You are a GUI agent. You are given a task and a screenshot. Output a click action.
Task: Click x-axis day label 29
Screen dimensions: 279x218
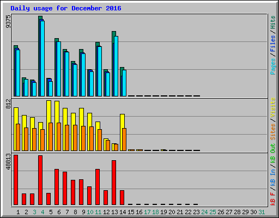(245, 212)
